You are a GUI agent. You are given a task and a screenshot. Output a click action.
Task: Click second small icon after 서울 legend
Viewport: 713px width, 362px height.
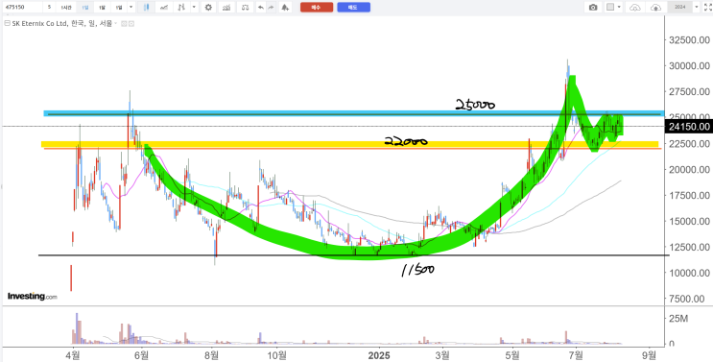(x=131, y=23)
